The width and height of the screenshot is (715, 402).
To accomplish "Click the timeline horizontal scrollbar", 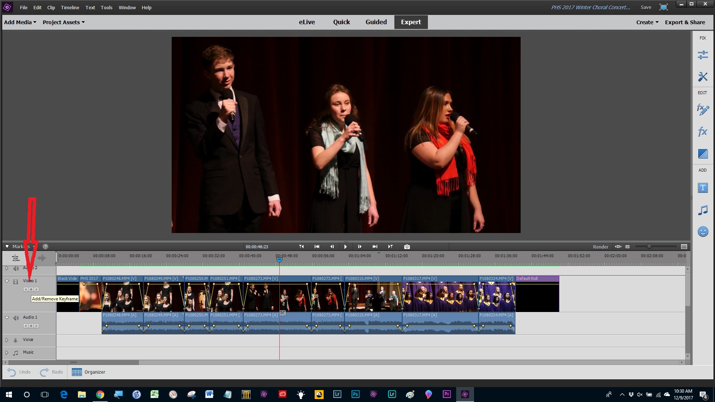I will [73, 362].
